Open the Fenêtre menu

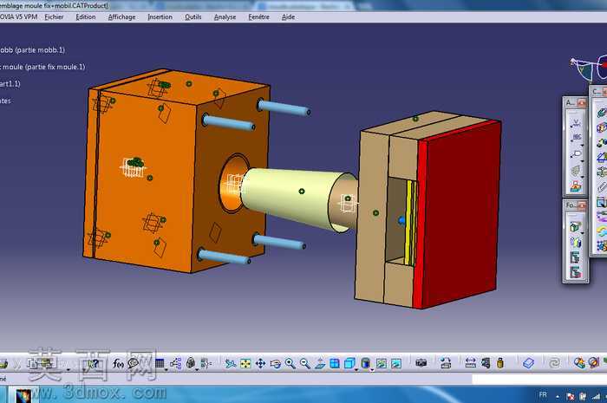[258, 17]
